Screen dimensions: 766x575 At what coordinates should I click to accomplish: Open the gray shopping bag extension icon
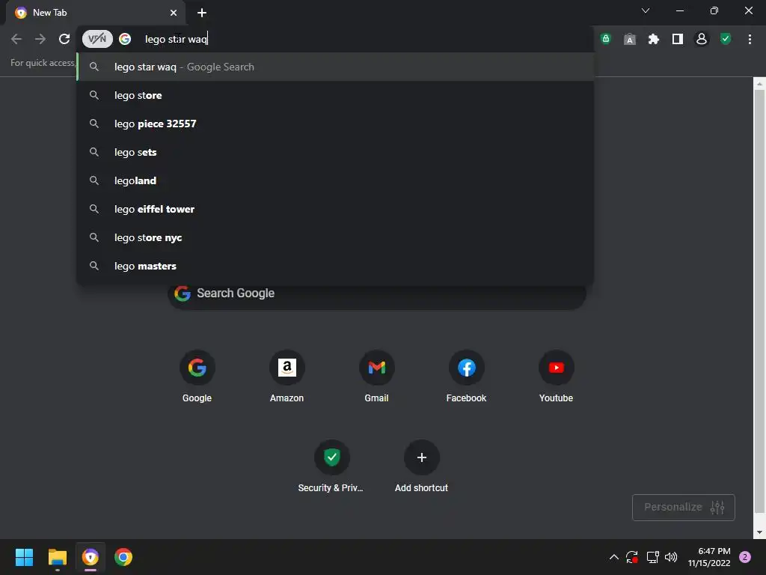click(x=630, y=39)
